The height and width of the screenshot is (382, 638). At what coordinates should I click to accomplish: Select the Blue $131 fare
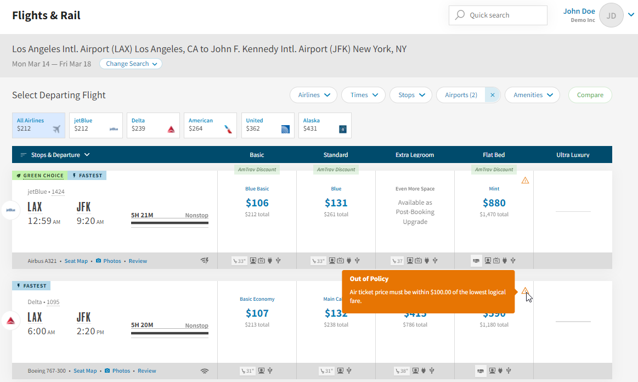point(336,203)
